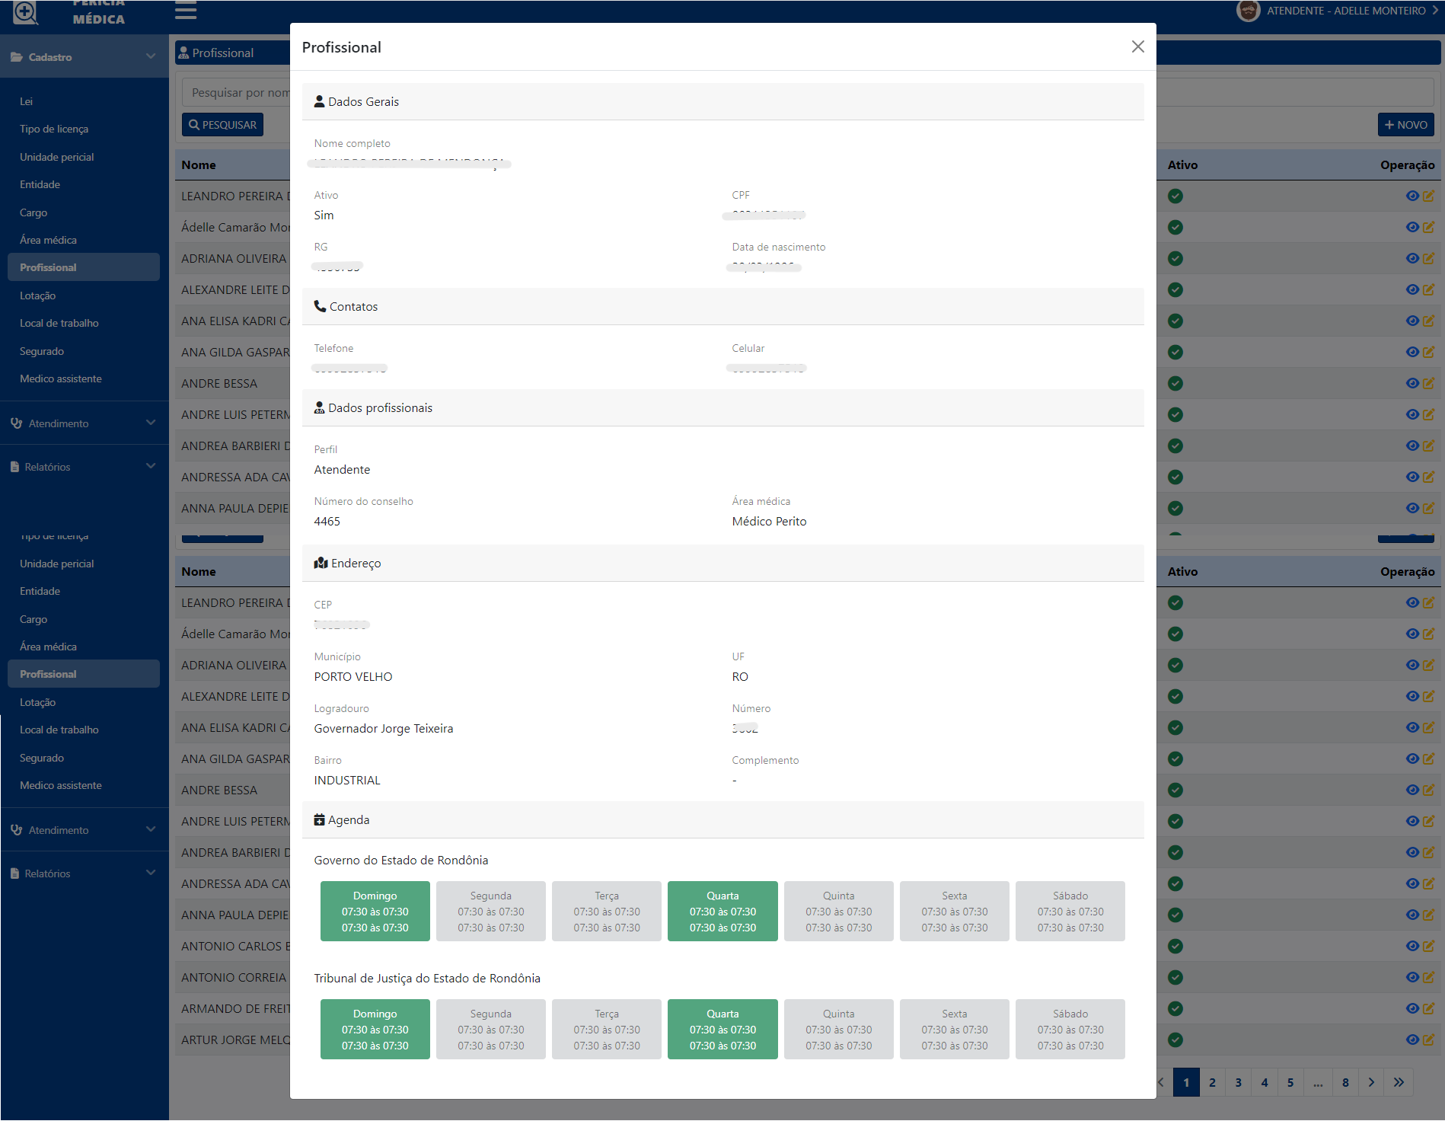Toggle Sábado in Tribunal de Justiça agenda
Viewport: 1445px width, 1121px height.
(1070, 1030)
